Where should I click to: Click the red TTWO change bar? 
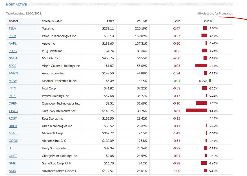tap(197, 111)
